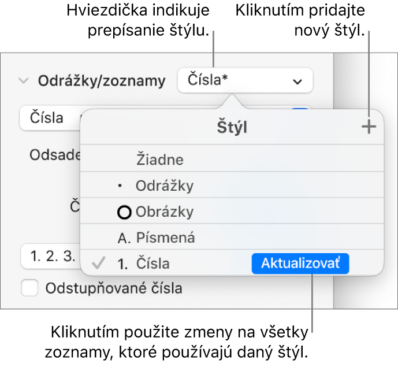Open the left Čísla list type dropdown

(49, 118)
